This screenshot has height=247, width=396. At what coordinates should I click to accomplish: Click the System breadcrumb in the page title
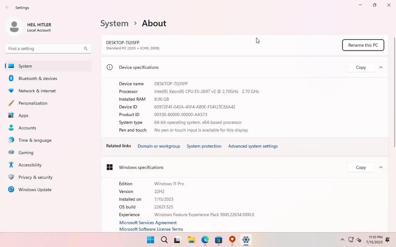114,23
